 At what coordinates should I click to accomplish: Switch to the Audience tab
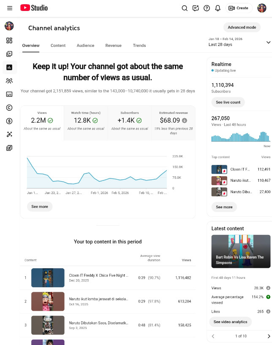click(85, 46)
